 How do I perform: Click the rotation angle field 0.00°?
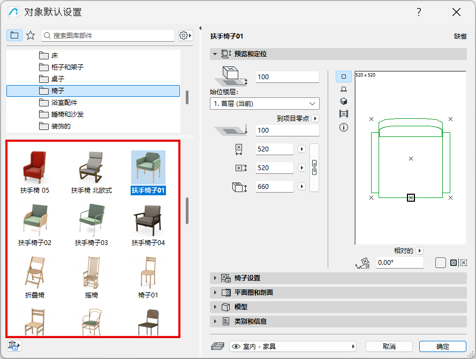pyautogui.click(x=400, y=263)
